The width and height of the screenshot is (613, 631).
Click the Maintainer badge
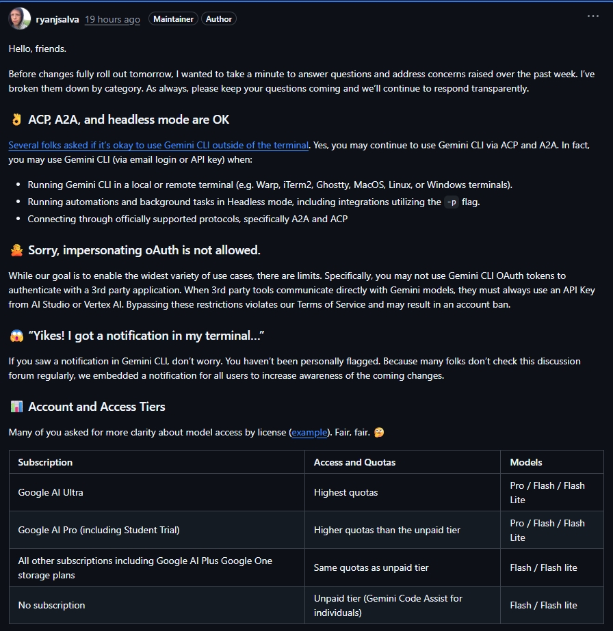pos(173,19)
